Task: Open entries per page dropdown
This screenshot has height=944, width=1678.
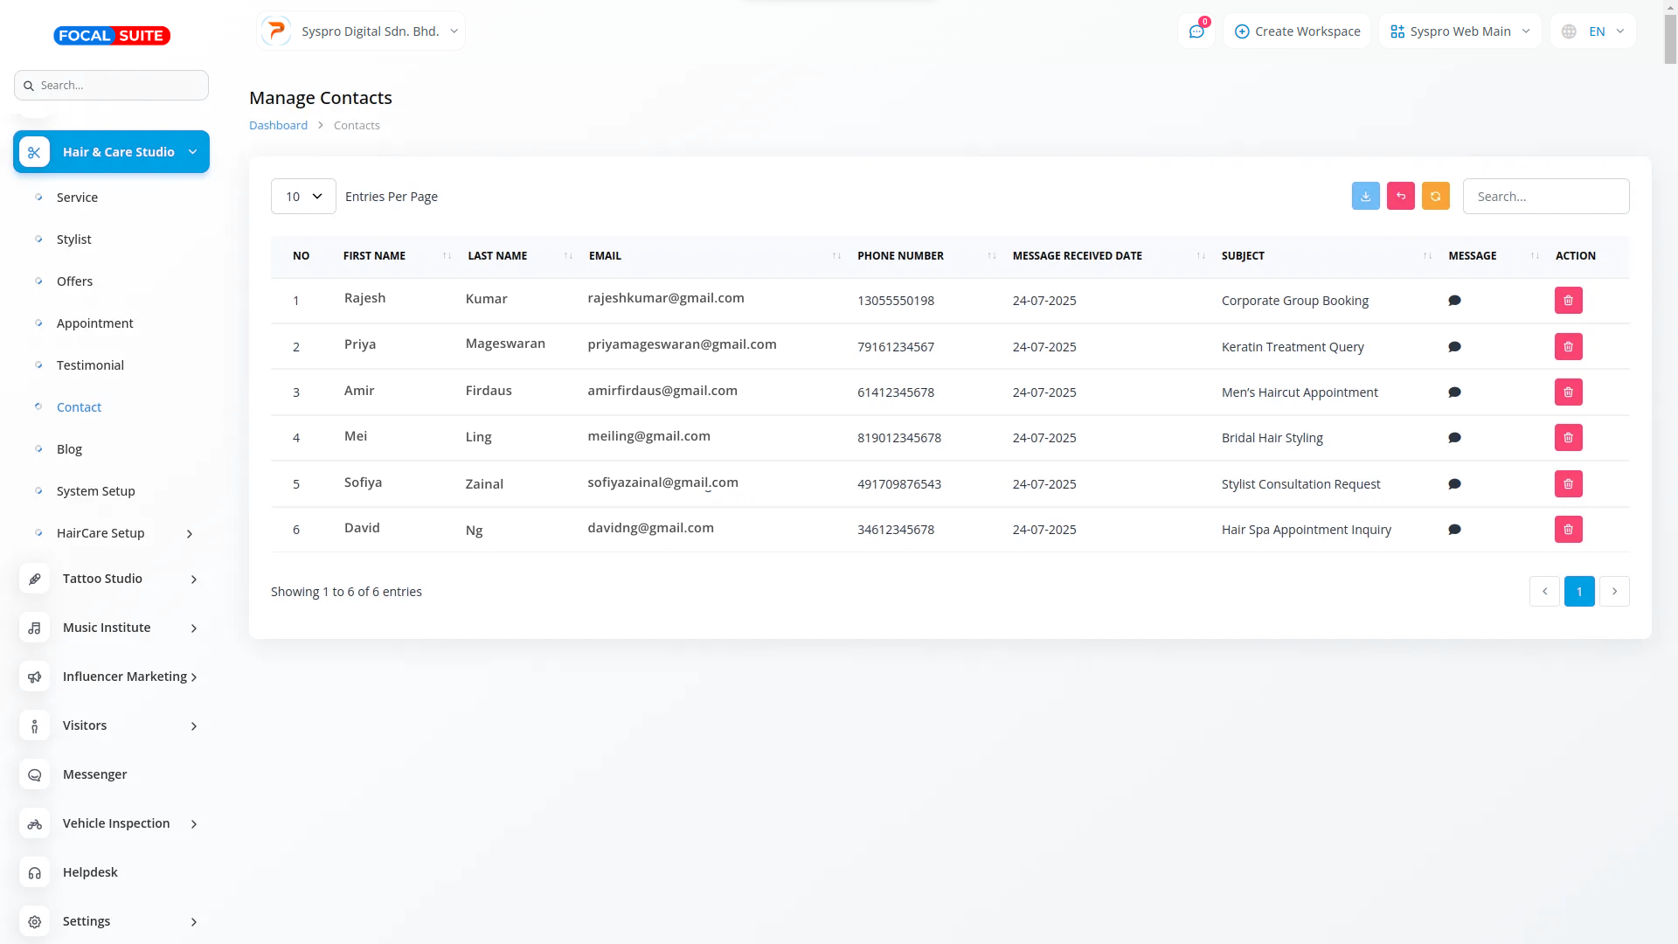Action: (x=303, y=197)
